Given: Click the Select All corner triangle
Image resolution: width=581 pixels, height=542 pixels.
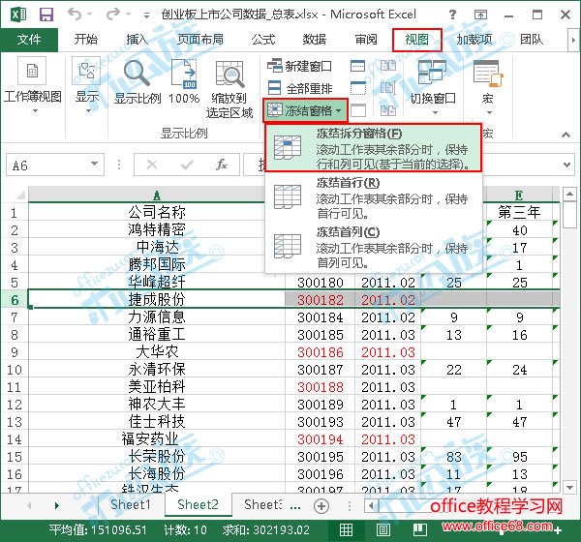Looking at the screenshot, I should tap(18, 195).
